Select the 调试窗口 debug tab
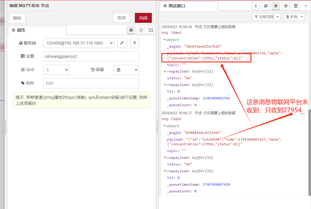311x209 pixels. click(x=189, y=6)
